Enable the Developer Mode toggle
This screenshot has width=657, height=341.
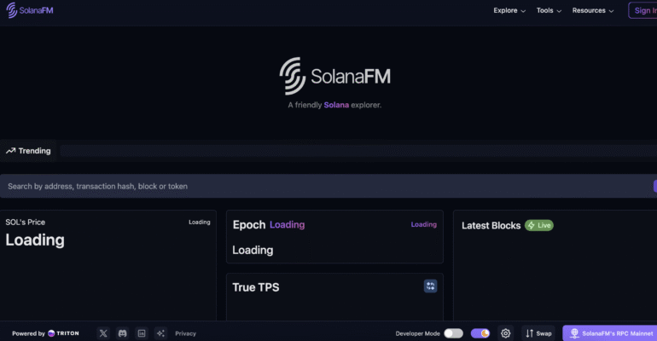pos(453,333)
